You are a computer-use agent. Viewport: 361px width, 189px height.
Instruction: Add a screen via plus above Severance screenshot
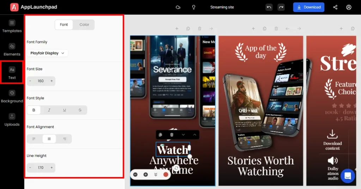pos(177,29)
